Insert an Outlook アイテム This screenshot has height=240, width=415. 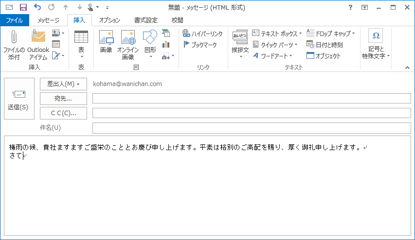(38, 45)
